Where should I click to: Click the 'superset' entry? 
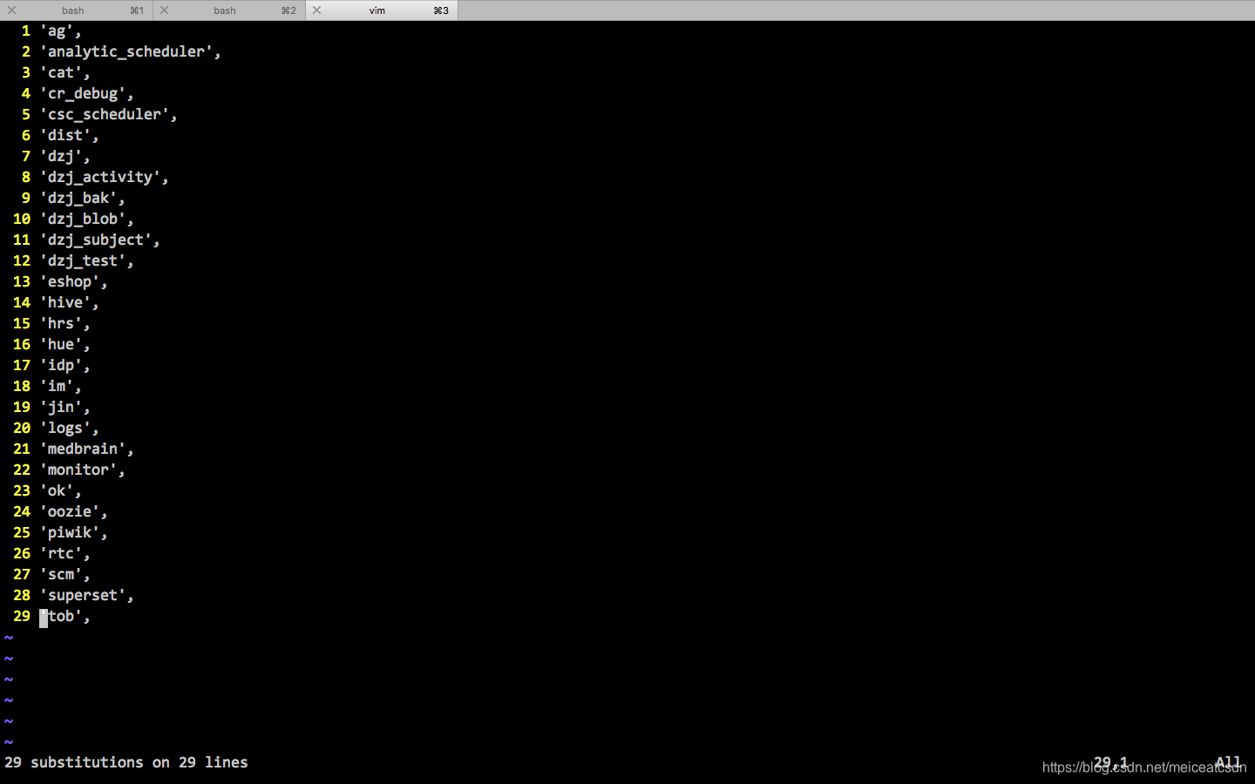(86, 596)
